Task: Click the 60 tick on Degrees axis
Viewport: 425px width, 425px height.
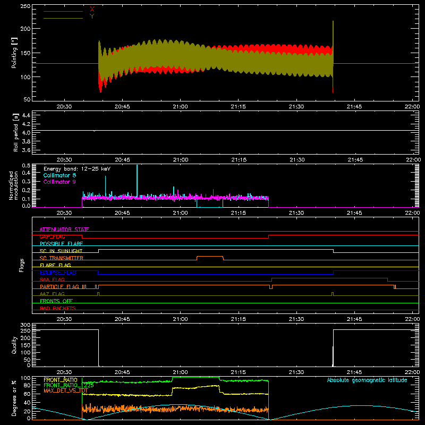Action: (27, 394)
